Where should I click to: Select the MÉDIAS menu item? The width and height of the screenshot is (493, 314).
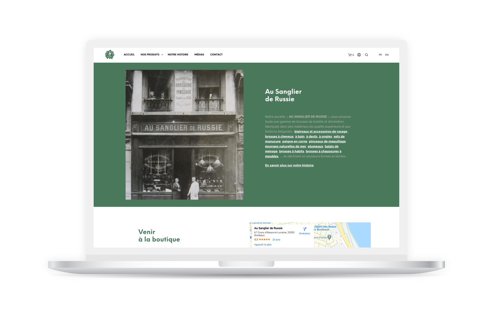[x=199, y=55]
